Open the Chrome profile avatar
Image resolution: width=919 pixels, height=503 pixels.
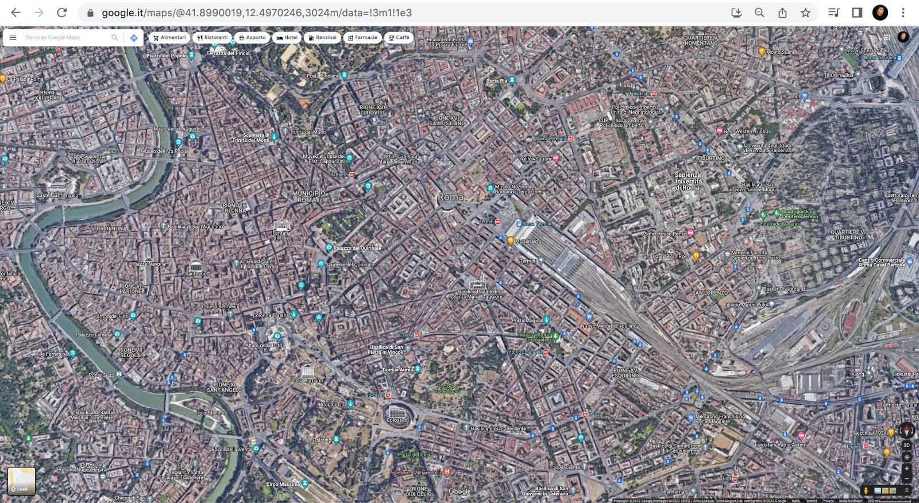pyautogui.click(x=880, y=13)
